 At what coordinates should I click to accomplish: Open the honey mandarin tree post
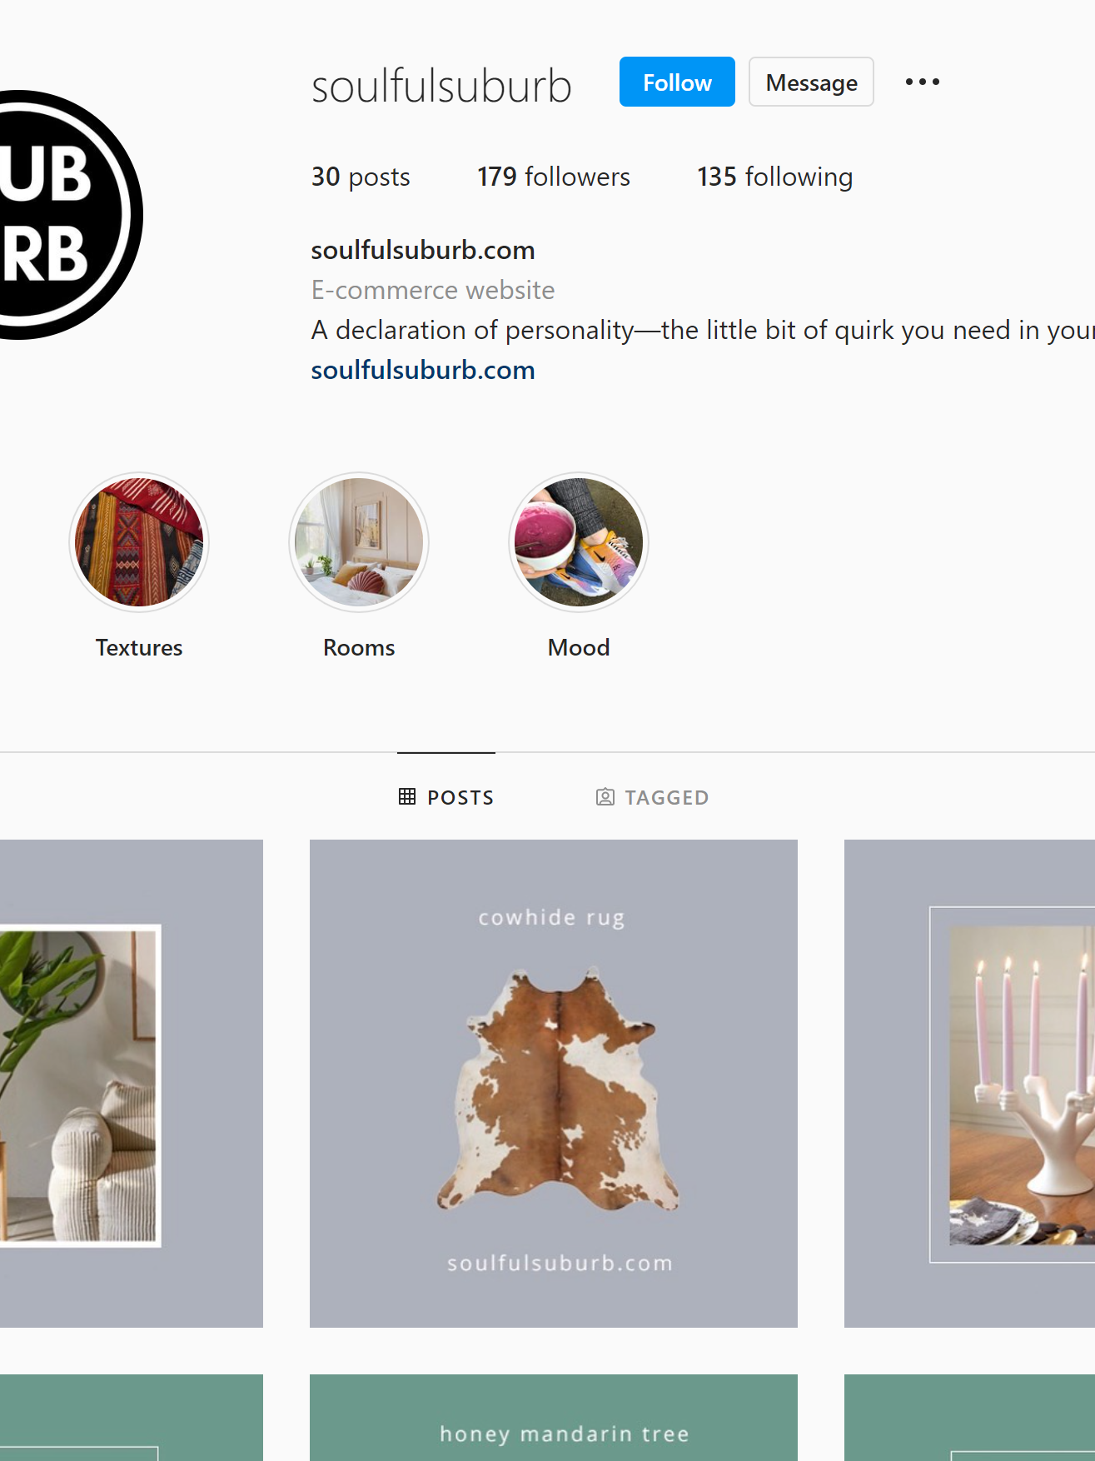point(554,1418)
